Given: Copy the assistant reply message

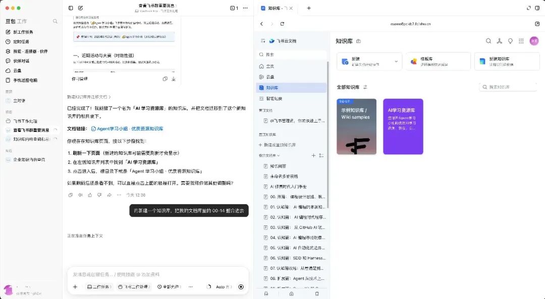Looking at the screenshot, I should click(71, 195).
